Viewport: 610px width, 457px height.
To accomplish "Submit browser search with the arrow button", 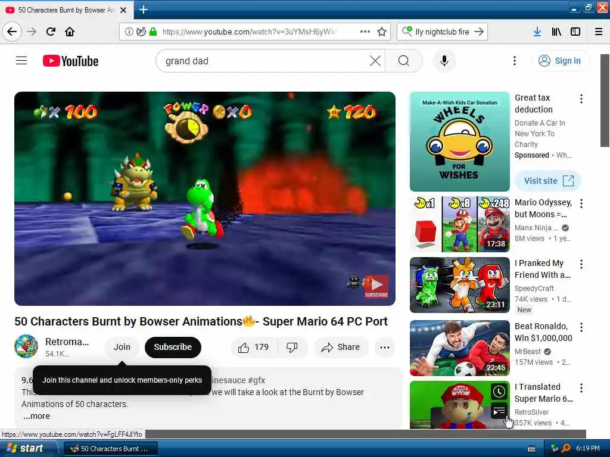I will coord(480,32).
